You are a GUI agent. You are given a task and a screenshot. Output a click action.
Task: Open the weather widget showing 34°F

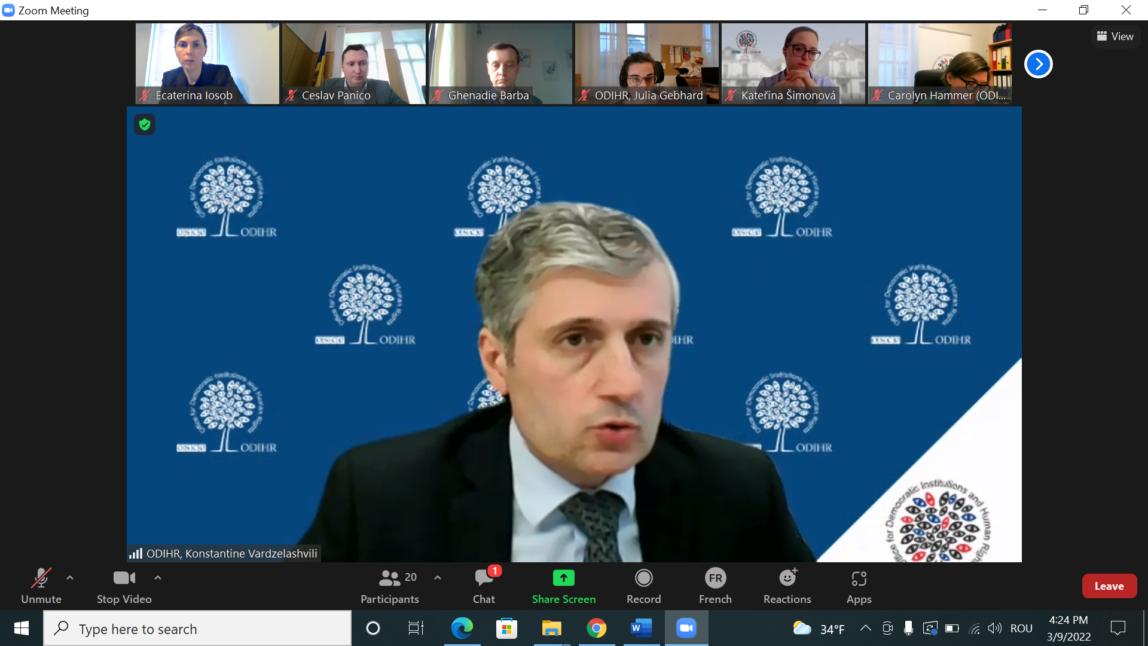click(x=819, y=629)
